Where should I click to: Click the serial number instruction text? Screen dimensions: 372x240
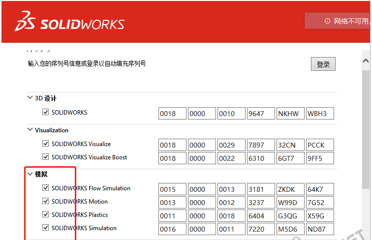click(87, 63)
